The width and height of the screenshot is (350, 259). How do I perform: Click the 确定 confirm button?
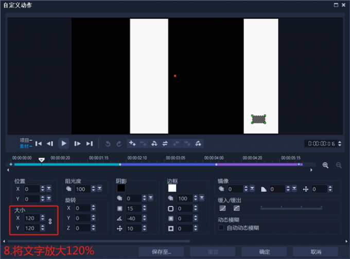point(264,252)
